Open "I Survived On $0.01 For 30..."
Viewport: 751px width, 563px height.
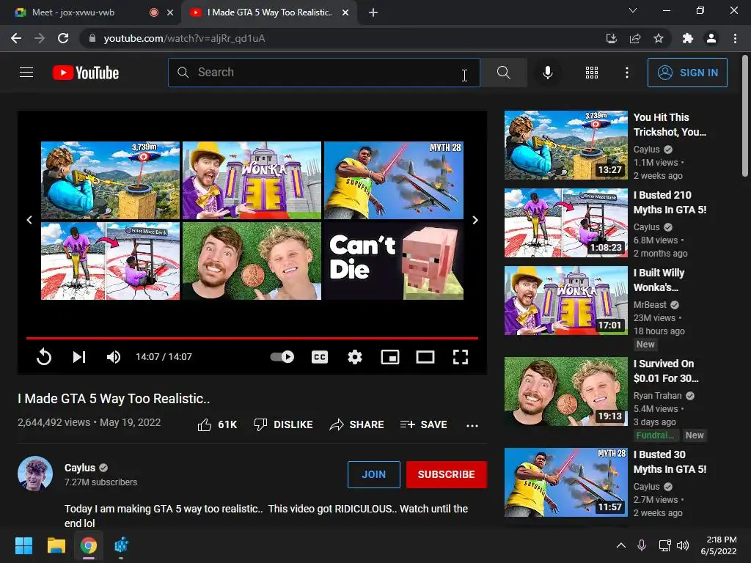666,370
